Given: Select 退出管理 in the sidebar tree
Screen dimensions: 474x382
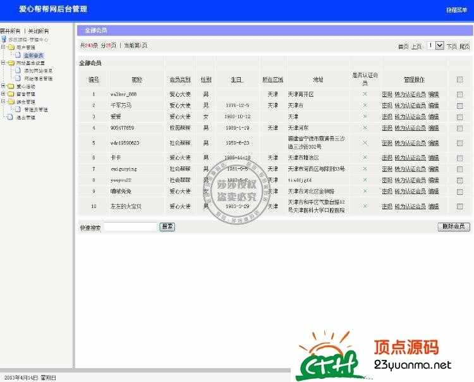Looking at the screenshot, I should click(x=26, y=118).
